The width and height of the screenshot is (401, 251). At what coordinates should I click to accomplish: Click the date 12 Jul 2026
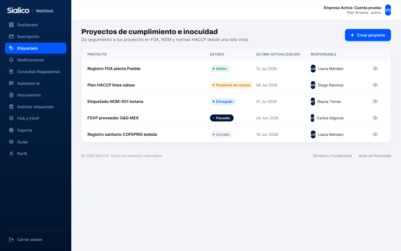point(266,69)
